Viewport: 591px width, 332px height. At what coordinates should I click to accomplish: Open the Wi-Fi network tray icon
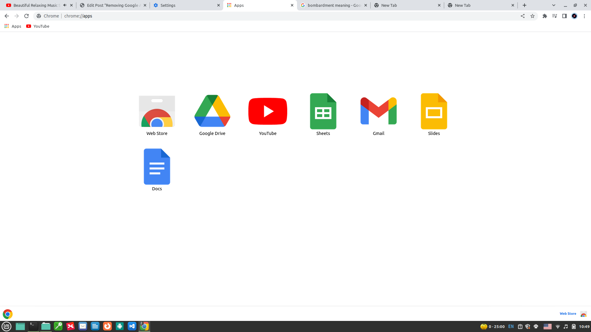click(558, 326)
